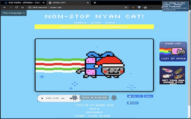Open the orange k extension icon
191x119 pixels.
click(133, 7)
